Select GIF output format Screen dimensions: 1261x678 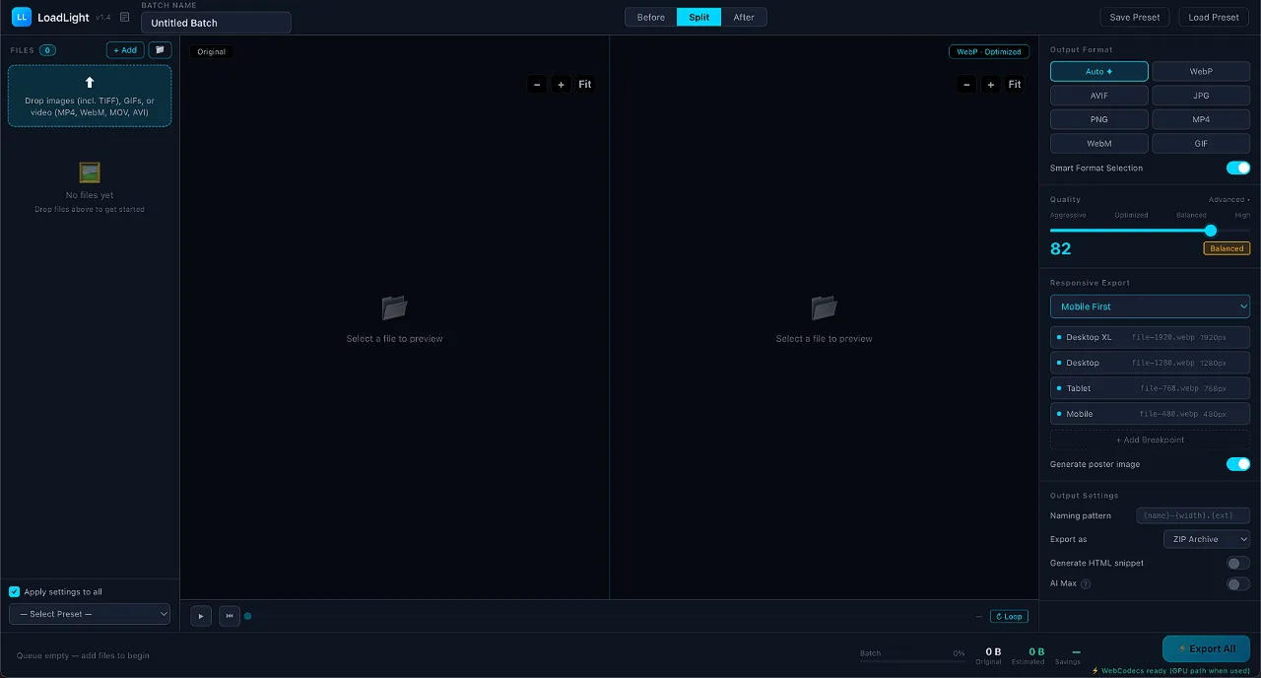(x=1201, y=144)
